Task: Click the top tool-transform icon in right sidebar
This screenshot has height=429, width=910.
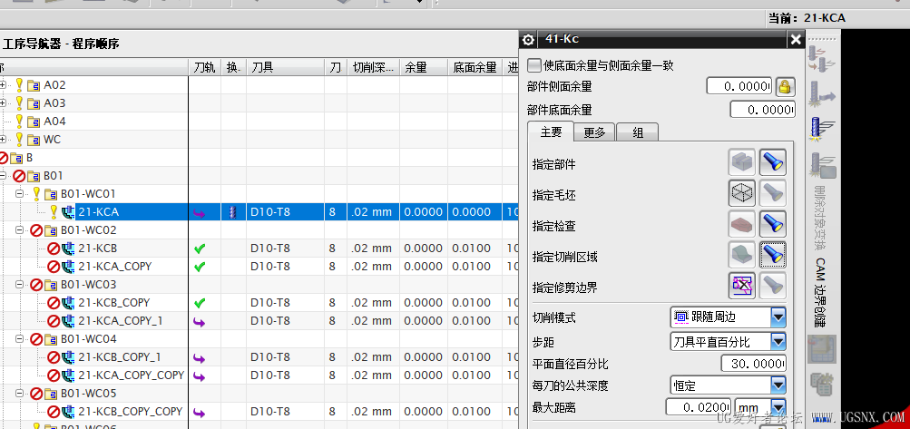Action: (822, 59)
